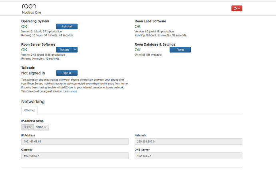276x176 pixels.
Task: Click the Roon Server Software heading
Action: point(38,44)
